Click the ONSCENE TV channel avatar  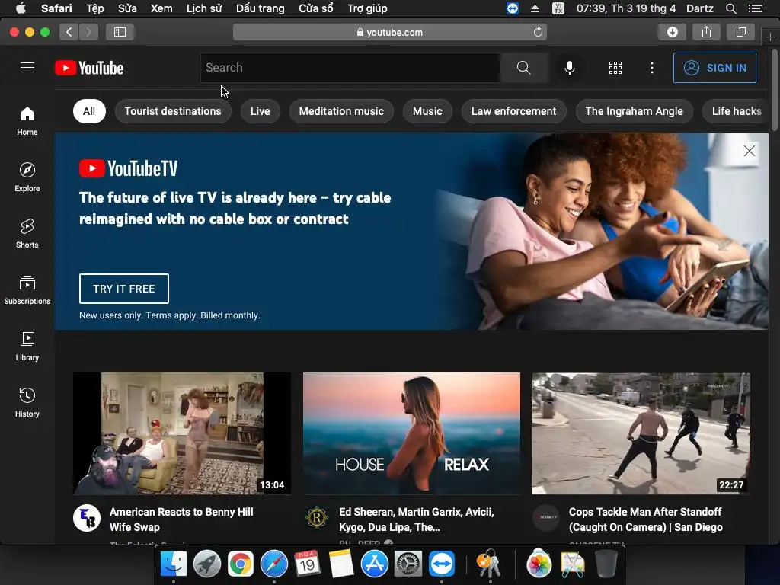tap(547, 517)
